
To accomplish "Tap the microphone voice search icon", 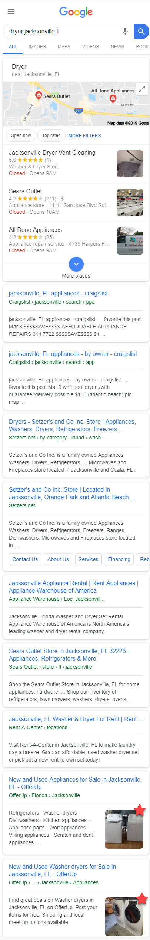I will pyautogui.click(x=125, y=32).
